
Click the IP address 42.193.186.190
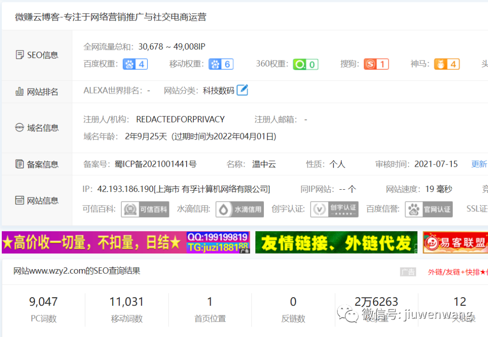click(126, 189)
